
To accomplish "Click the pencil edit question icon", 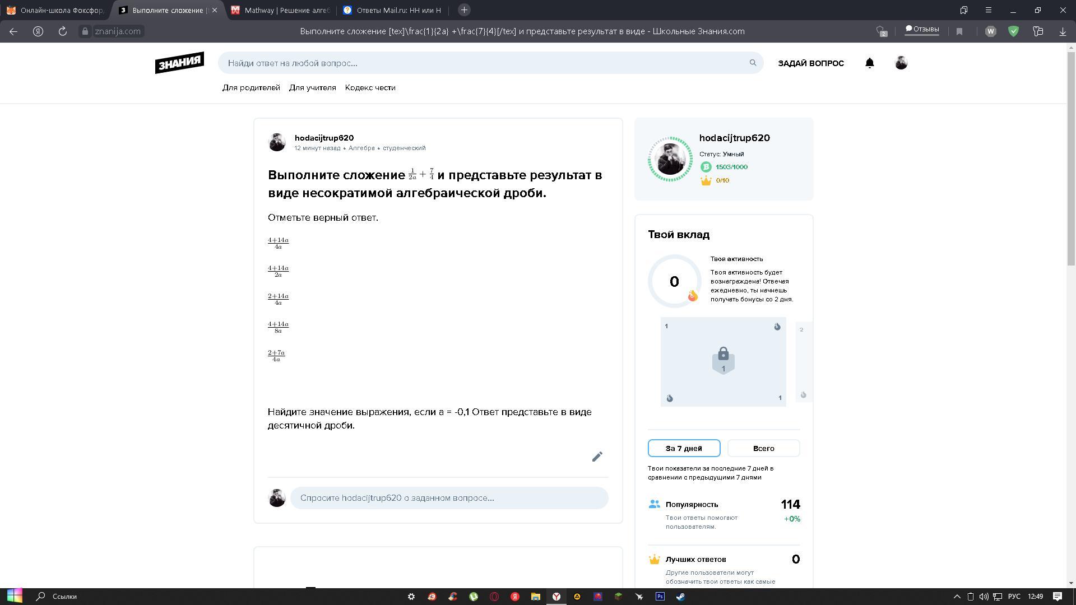I will tap(597, 457).
